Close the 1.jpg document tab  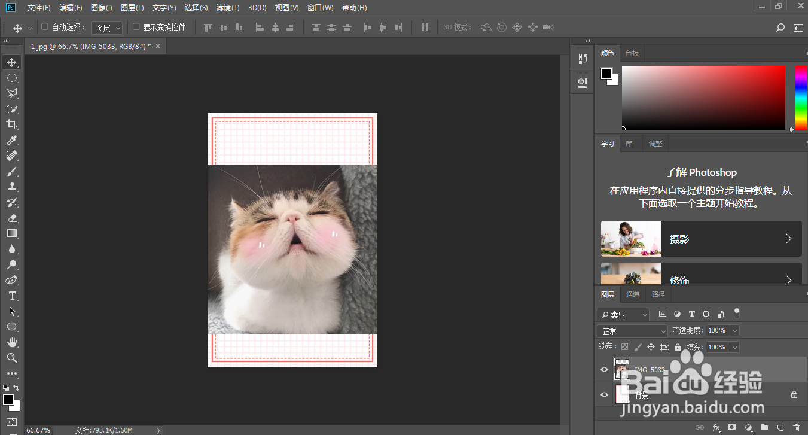(x=158, y=46)
